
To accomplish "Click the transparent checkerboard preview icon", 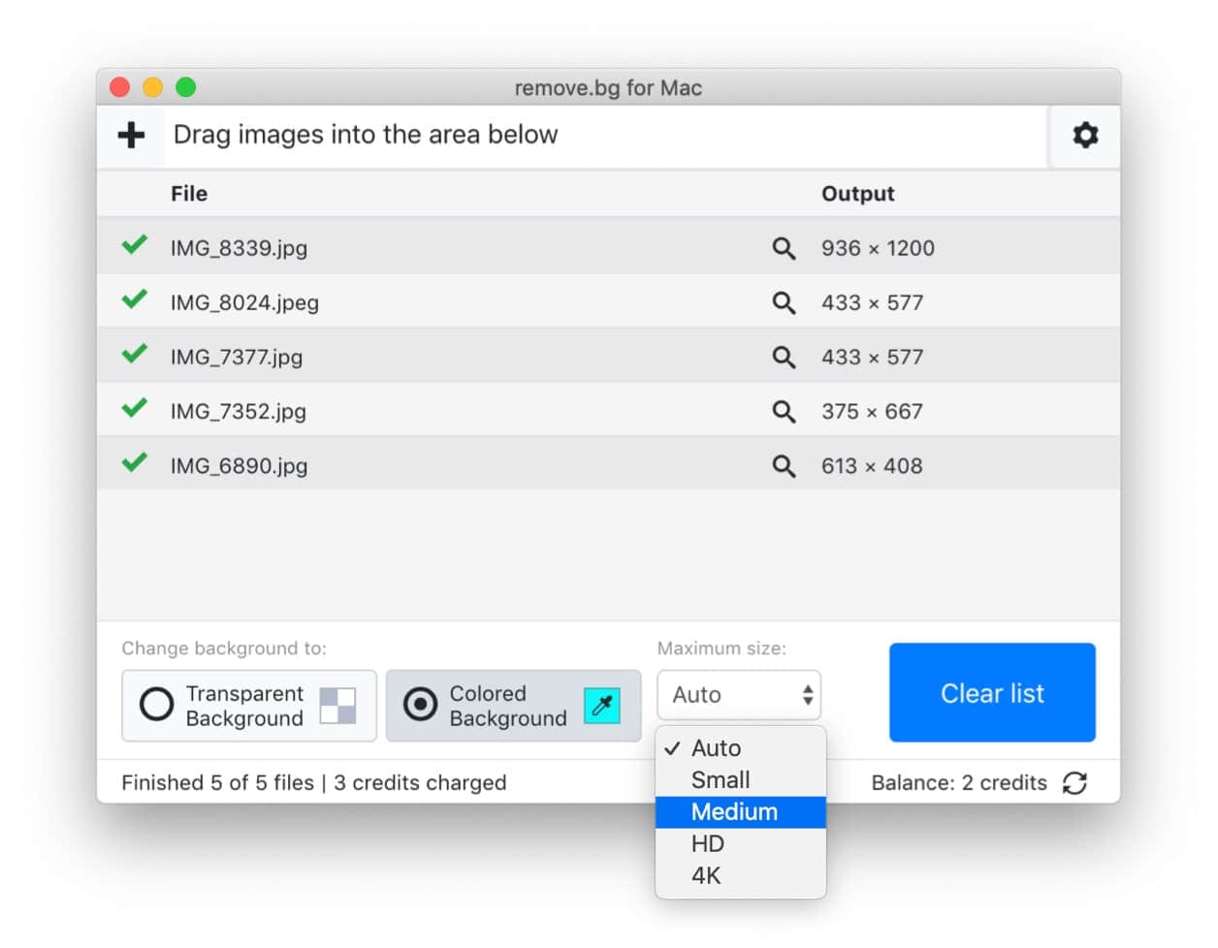I will [x=337, y=706].
